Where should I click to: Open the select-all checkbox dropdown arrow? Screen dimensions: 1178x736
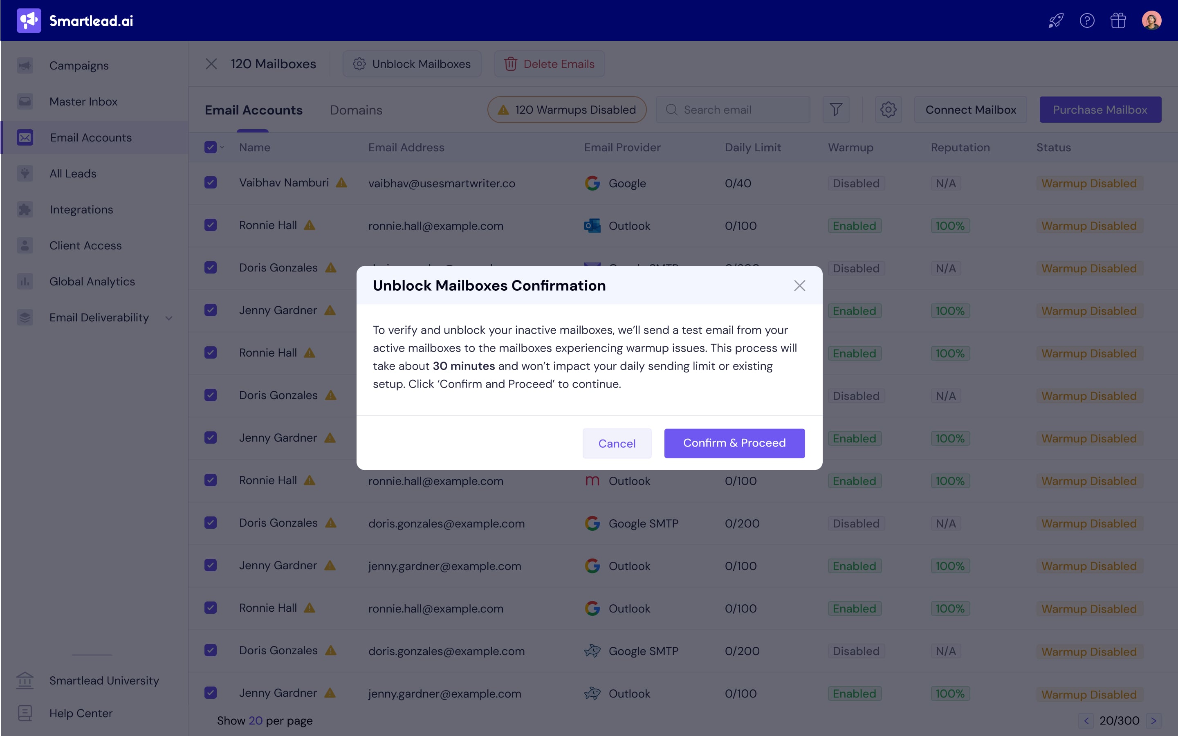[222, 147]
